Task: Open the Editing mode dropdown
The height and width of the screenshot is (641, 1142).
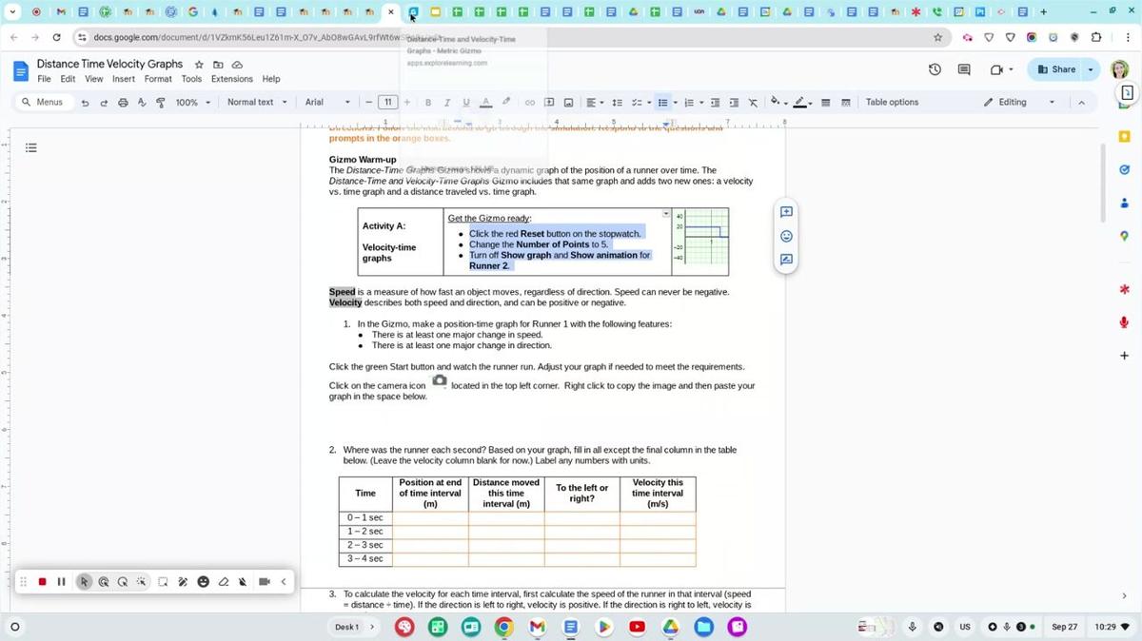Action: tap(1019, 103)
